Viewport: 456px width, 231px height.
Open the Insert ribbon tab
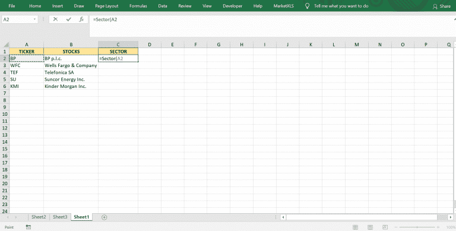coord(57,6)
